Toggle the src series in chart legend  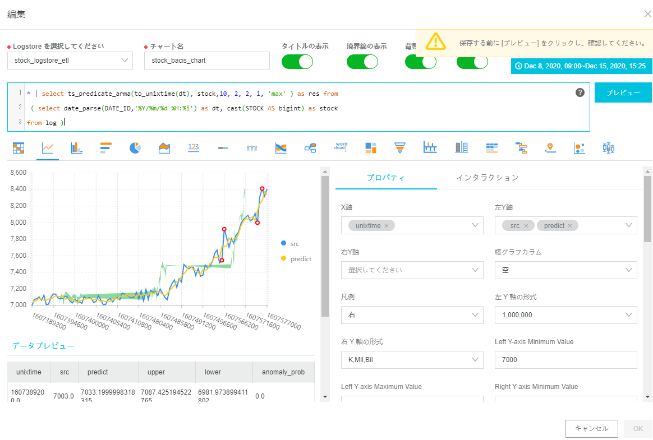[290, 243]
